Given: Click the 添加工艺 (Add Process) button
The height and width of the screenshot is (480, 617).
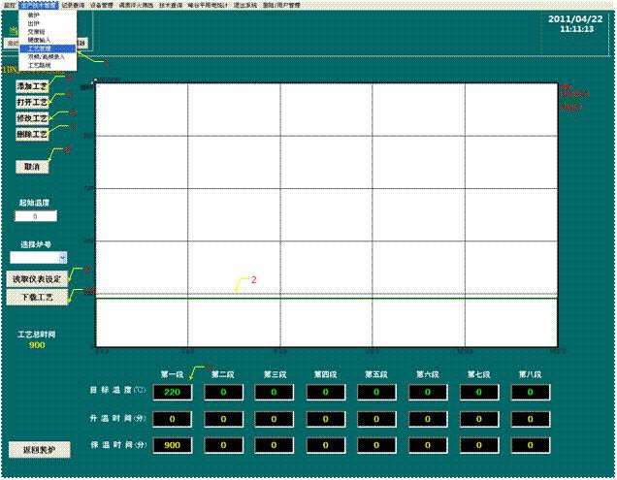Looking at the screenshot, I should (x=32, y=87).
